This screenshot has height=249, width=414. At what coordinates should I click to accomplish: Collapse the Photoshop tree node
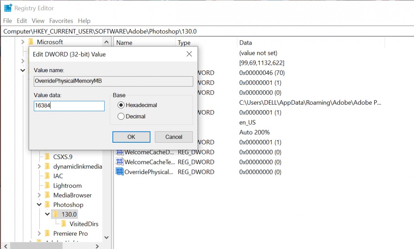[39, 205]
